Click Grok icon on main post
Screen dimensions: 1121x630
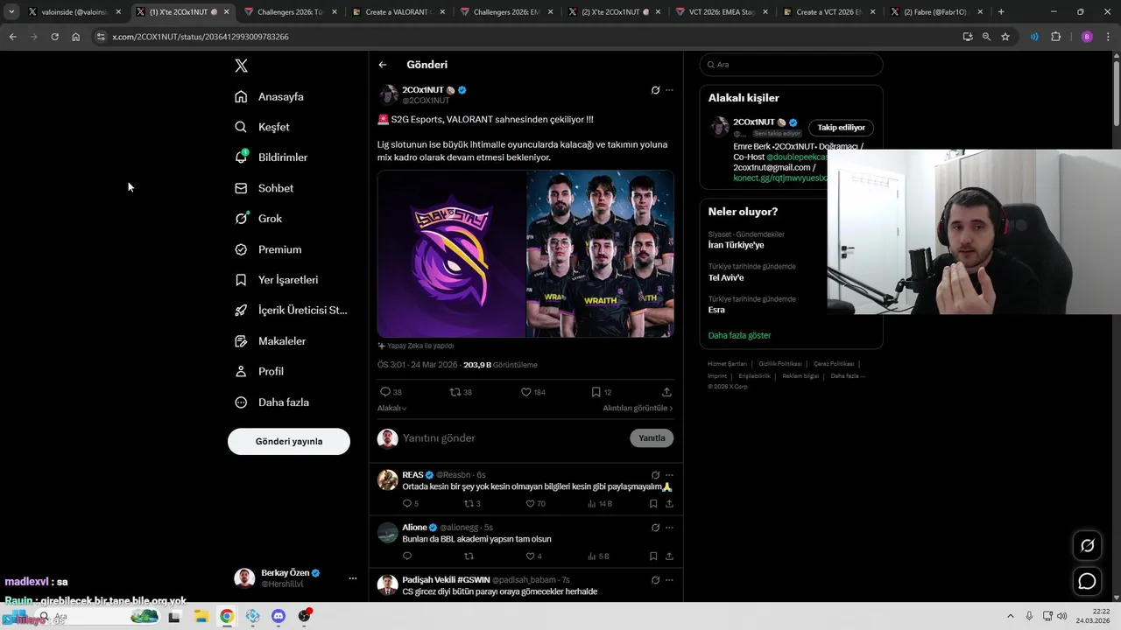[x=655, y=90]
